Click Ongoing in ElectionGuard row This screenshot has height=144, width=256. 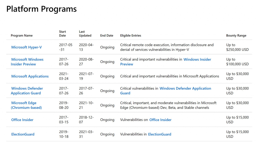pyautogui.click(x=107, y=134)
